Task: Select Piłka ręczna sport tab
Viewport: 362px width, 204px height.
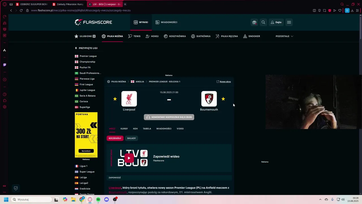Action: pyautogui.click(x=227, y=36)
